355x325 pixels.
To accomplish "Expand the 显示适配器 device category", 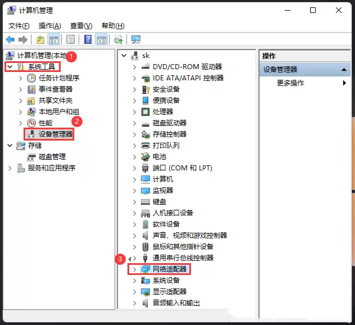I will pos(134,292).
